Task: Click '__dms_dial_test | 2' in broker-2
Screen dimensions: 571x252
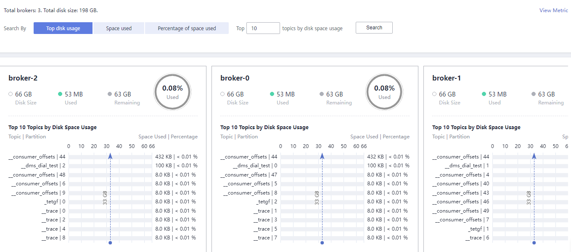Action: 43,166
